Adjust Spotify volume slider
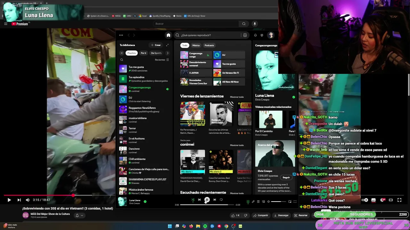This screenshot has width=410, height=230. point(278,202)
